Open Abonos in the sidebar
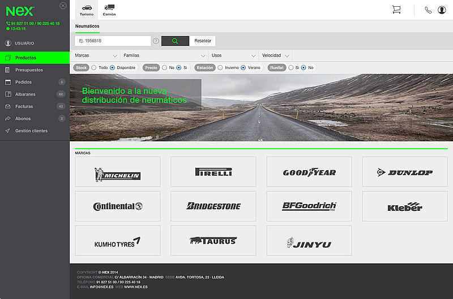This screenshot has width=453, height=299. point(35,119)
